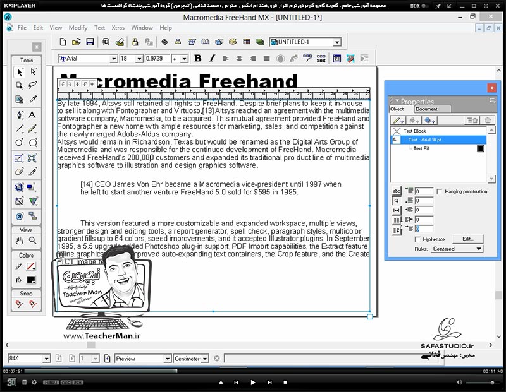This screenshot has width=506, height=392.
Task: Click the stroke pencil color icon
Action: (18, 266)
